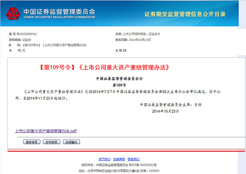This screenshot has height=174, width=246.
Task: Click the 第109号 order number line
Action: pos(120,85)
